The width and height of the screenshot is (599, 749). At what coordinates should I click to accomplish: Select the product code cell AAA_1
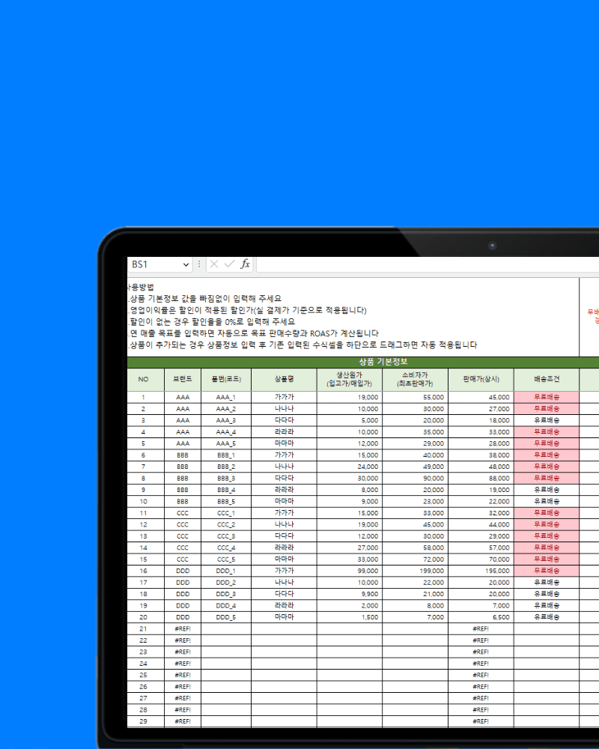click(226, 398)
